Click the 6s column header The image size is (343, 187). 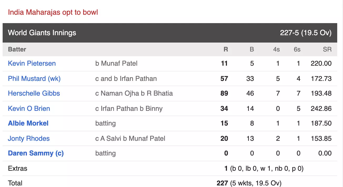pyautogui.click(x=297, y=49)
